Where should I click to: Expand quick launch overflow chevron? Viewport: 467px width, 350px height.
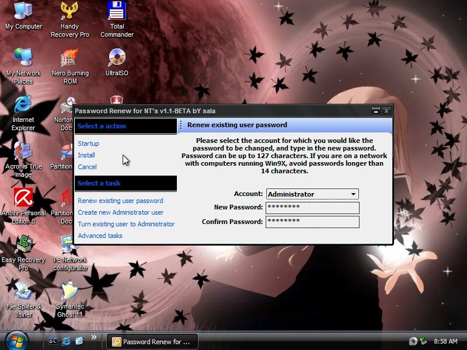tap(94, 337)
